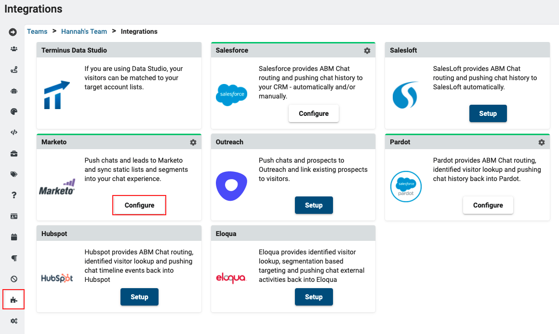
Task: Open the ID card icon in sidebar
Action: pyautogui.click(x=13, y=216)
